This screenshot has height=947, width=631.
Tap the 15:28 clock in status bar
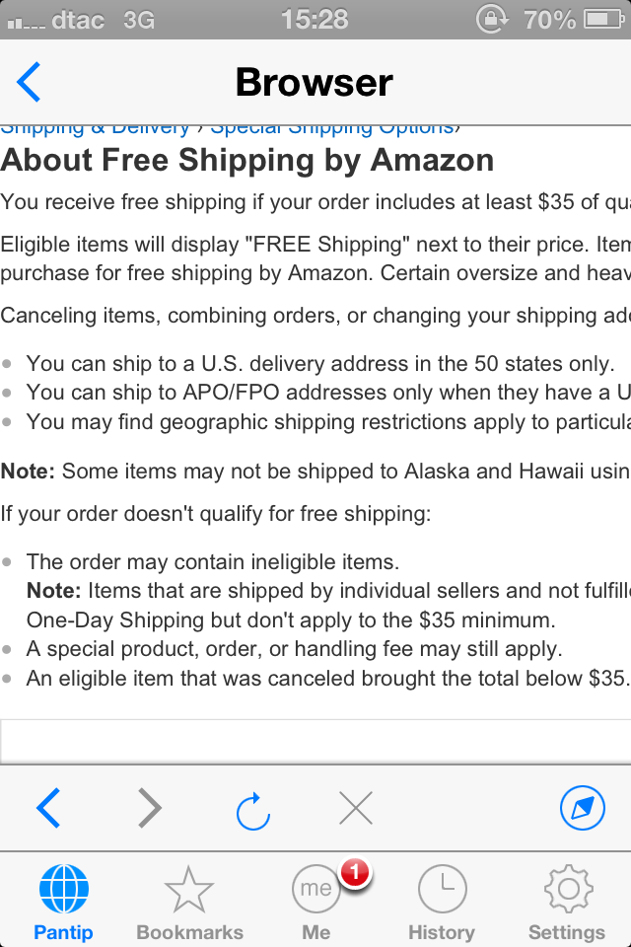315,20
